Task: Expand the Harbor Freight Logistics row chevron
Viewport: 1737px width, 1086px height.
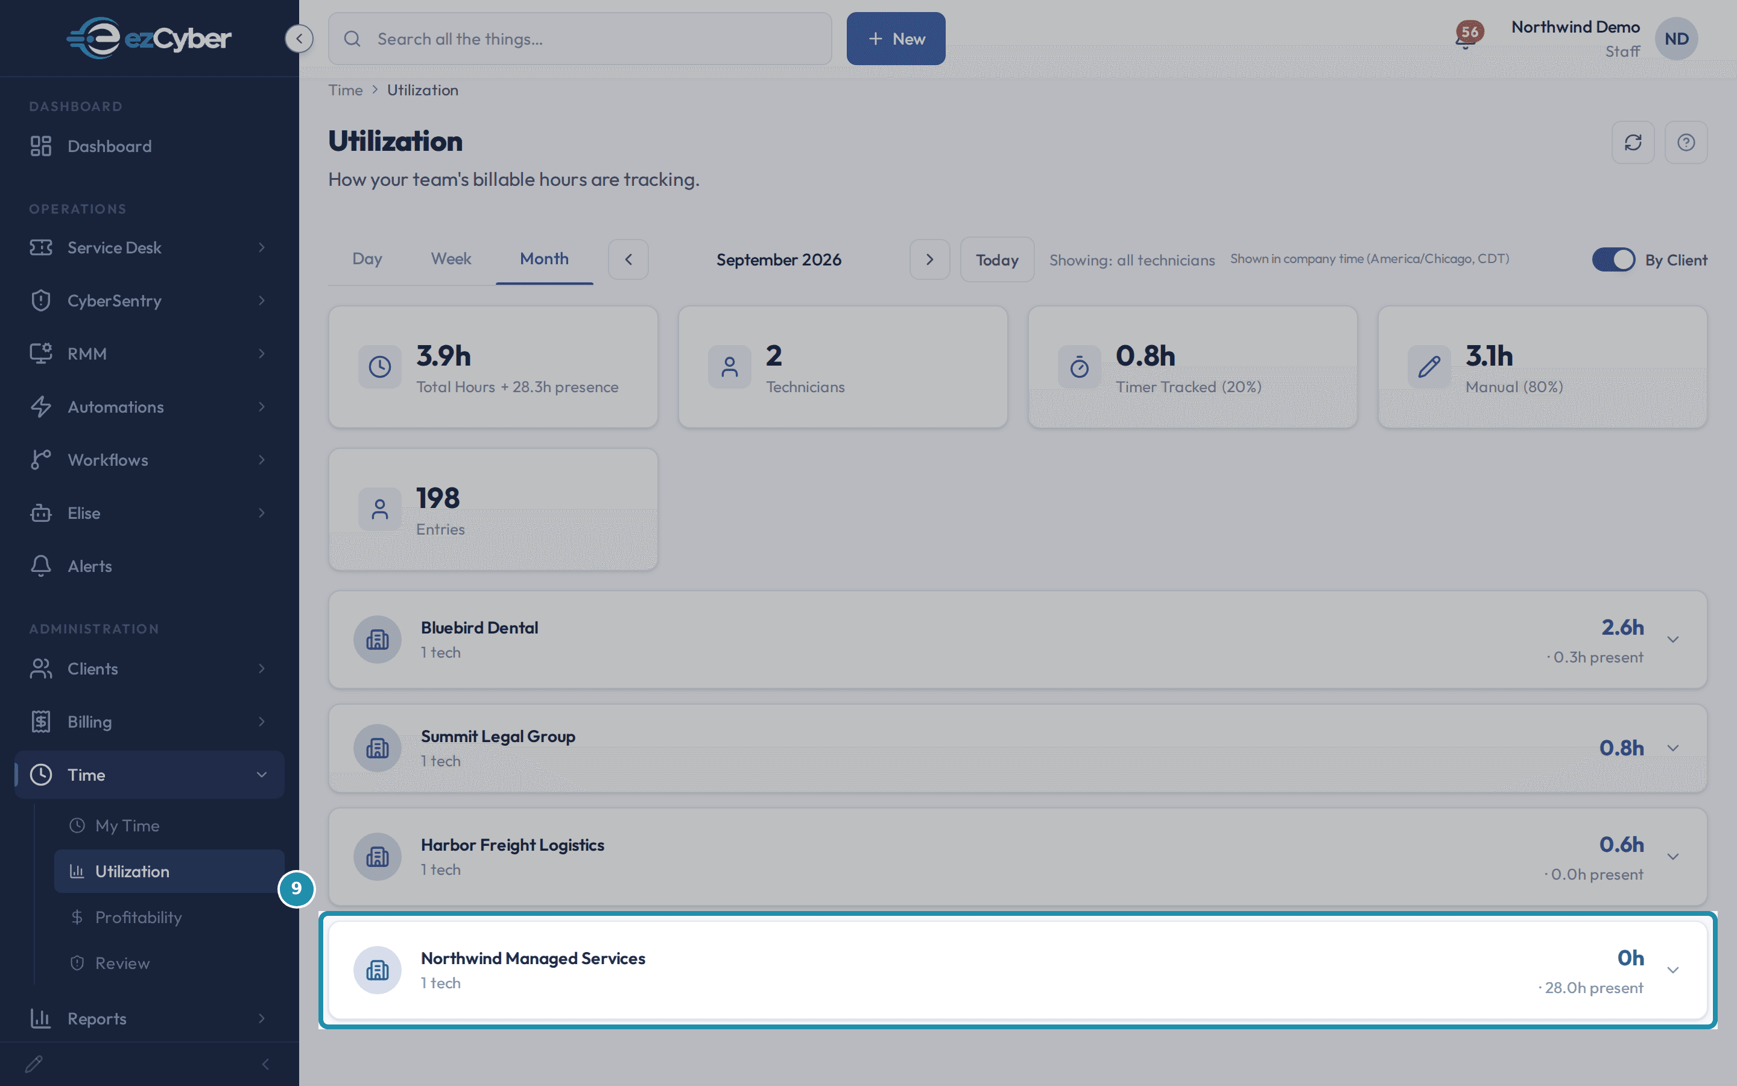Action: click(1673, 857)
